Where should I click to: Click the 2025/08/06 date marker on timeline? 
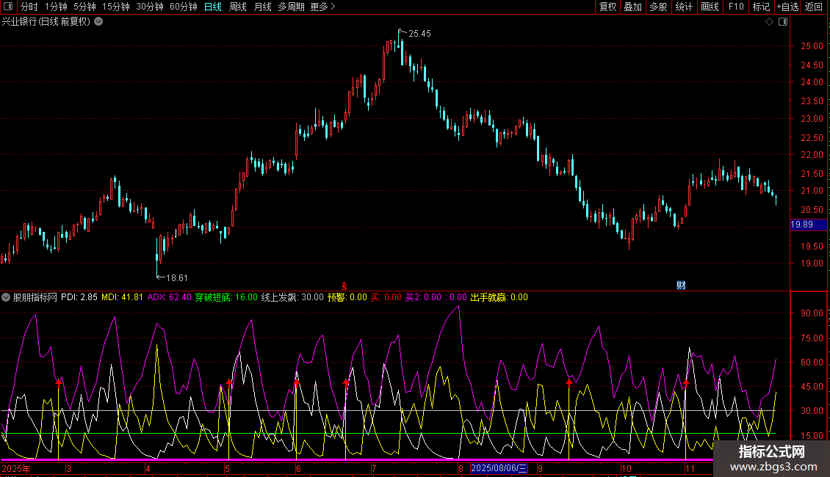499,468
